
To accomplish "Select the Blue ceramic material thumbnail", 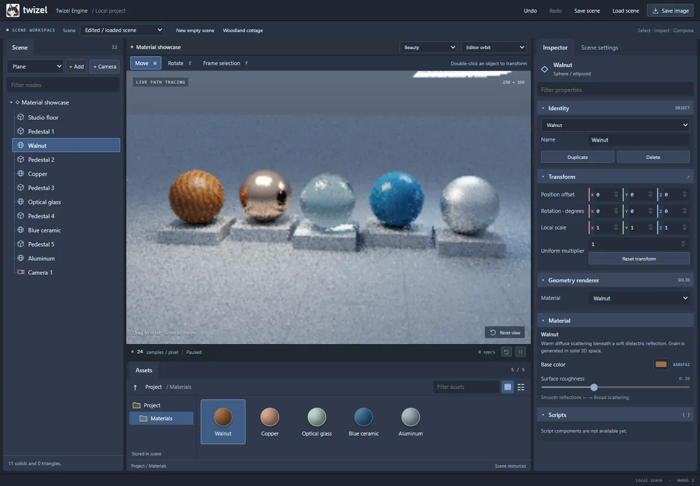I will 364,421.
